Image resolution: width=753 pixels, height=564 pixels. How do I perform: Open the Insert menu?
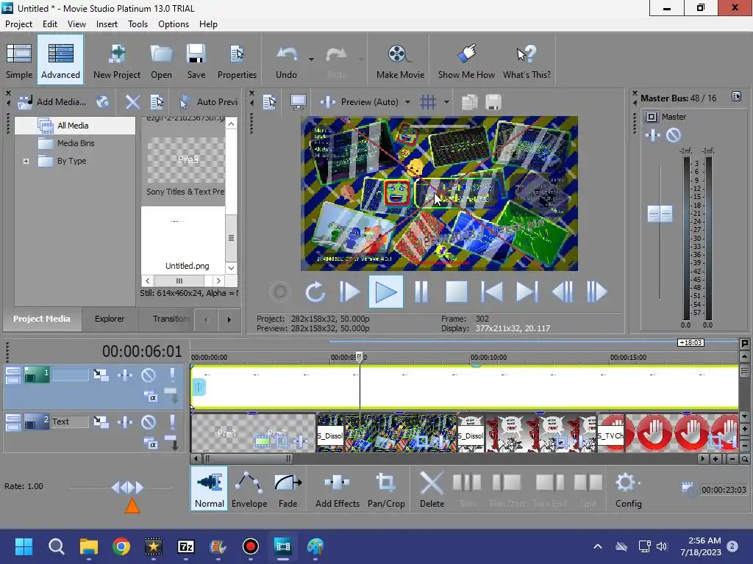(x=107, y=23)
